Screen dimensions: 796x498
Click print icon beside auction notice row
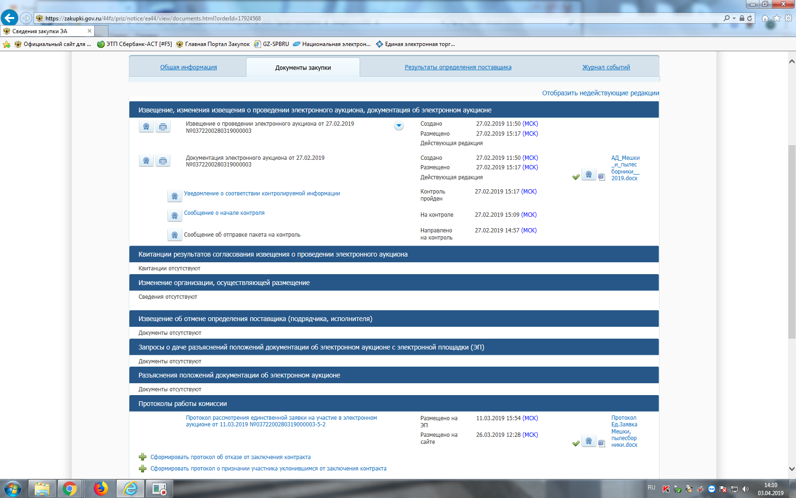163,127
